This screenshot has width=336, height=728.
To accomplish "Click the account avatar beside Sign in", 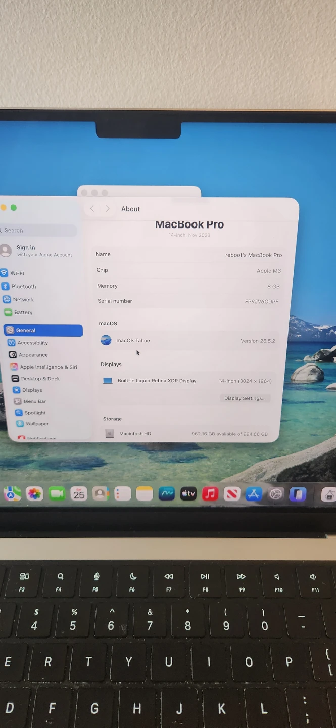I will 6,250.
